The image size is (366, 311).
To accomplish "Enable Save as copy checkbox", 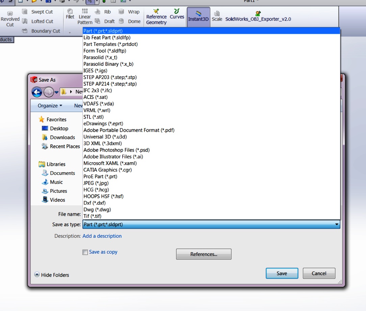I will [x=85, y=252].
